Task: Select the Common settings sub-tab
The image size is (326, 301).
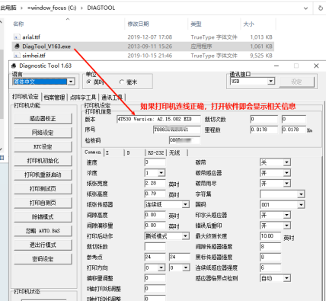Action: [x=93, y=152]
